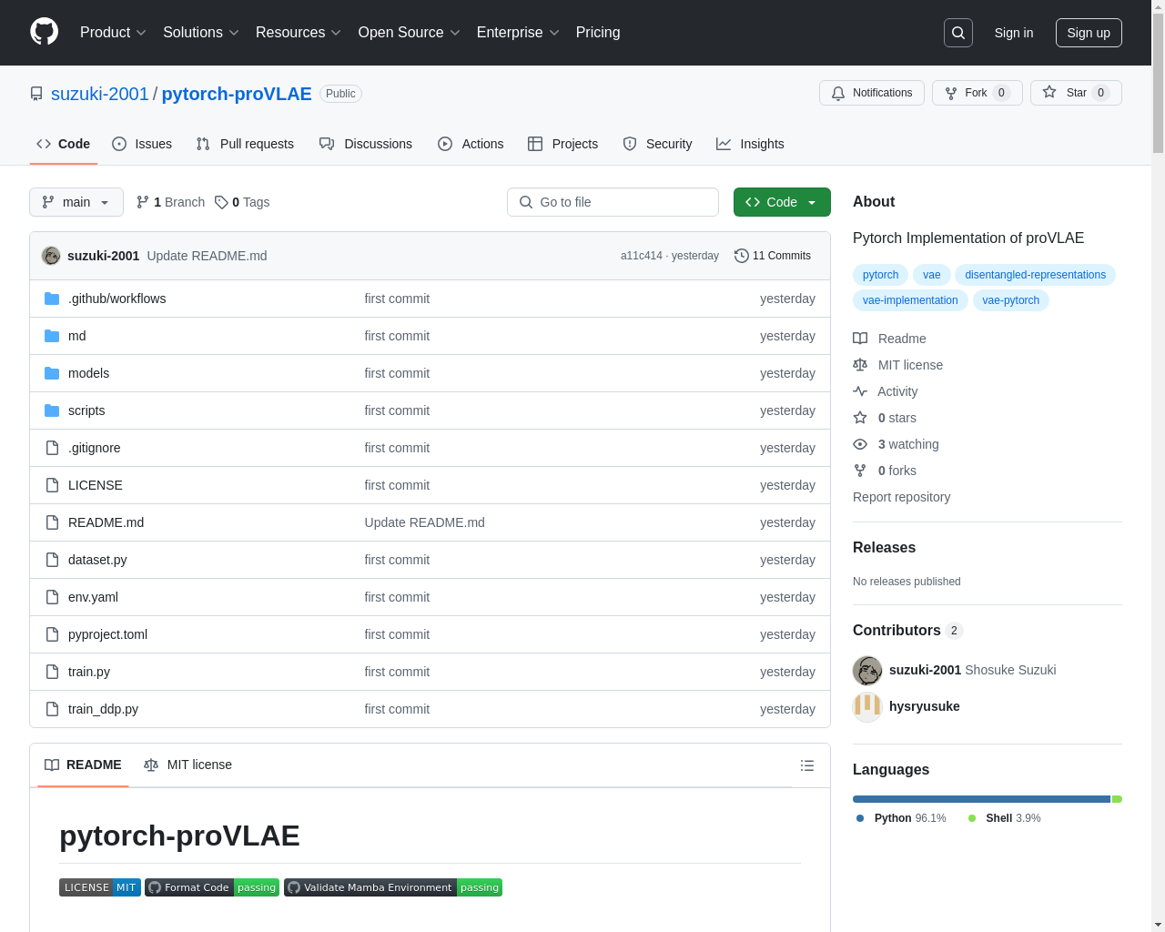
Task: Click the Python segment of languages bar
Action: 981,799
